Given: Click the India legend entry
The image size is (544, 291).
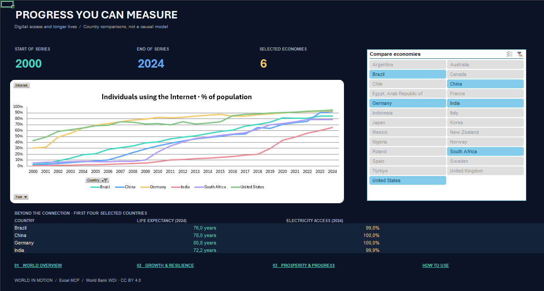Looking at the screenshot, I should click(x=180, y=187).
